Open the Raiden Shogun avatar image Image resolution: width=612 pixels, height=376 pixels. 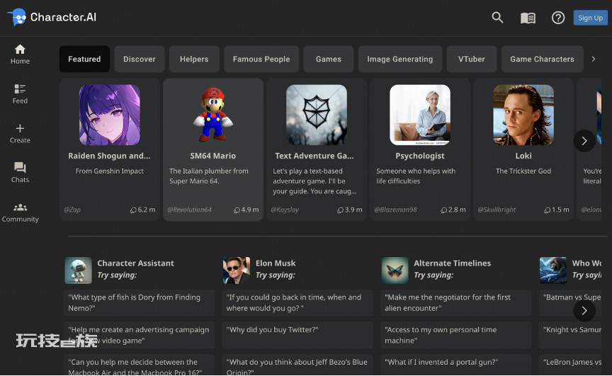pos(110,115)
